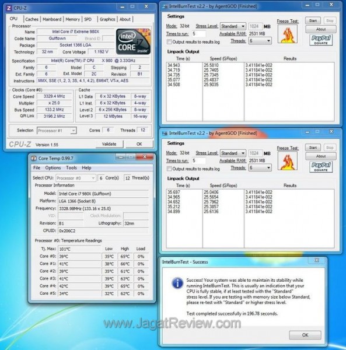The image size is (346, 350).
Task: Click Start in lower IntelBurnTest window
Action: coord(313,148)
